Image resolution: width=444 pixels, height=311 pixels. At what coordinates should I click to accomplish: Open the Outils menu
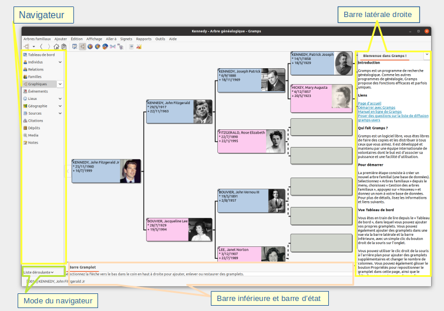(x=160, y=39)
